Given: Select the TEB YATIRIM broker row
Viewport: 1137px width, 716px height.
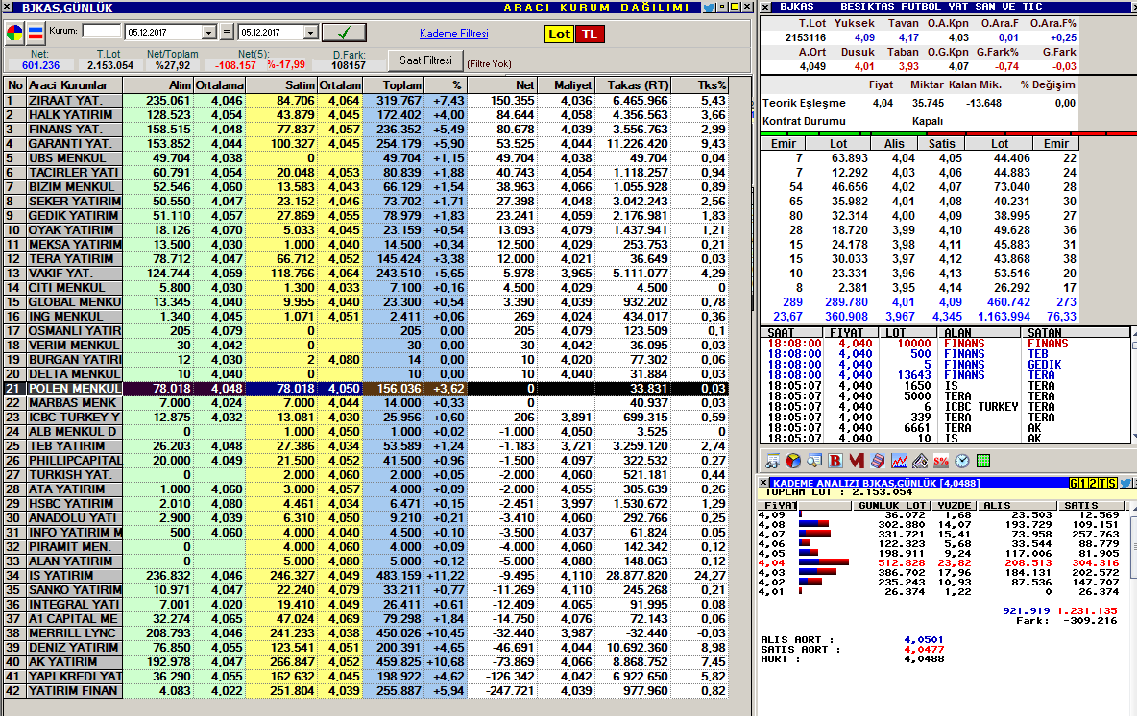Looking at the screenshot, I should pyautogui.click(x=366, y=445).
